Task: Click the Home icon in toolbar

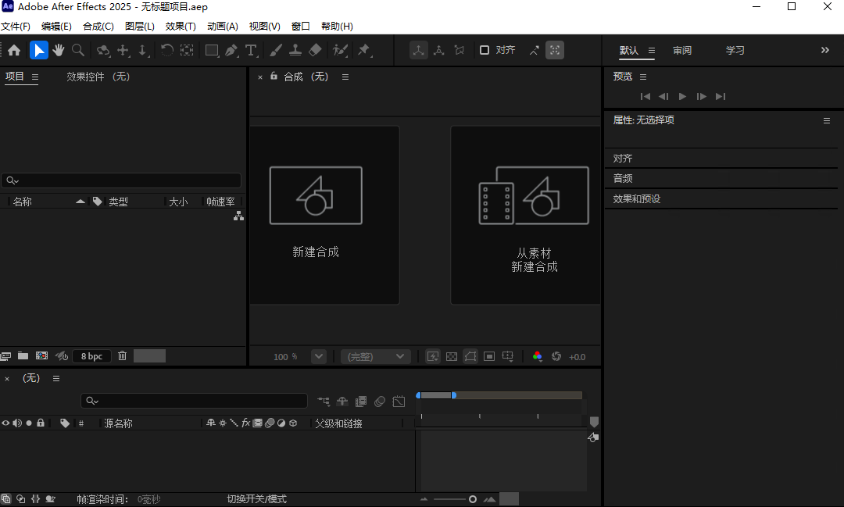Action: pos(14,50)
